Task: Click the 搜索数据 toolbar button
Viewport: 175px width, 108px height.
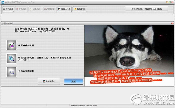Action: (x=35, y=9)
